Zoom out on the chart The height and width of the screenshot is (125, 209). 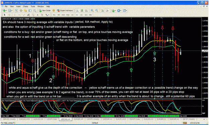click(97, 10)
